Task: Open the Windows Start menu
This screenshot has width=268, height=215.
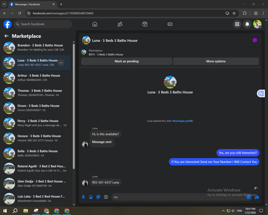Action: click(5, 211)
